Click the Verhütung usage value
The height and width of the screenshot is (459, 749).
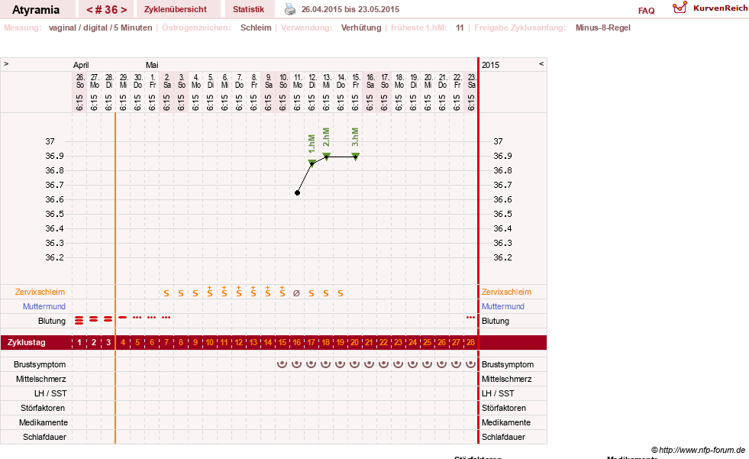(x=360, y=27)
